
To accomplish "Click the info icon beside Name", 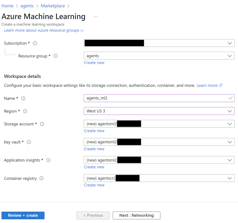I will (23, 98).
